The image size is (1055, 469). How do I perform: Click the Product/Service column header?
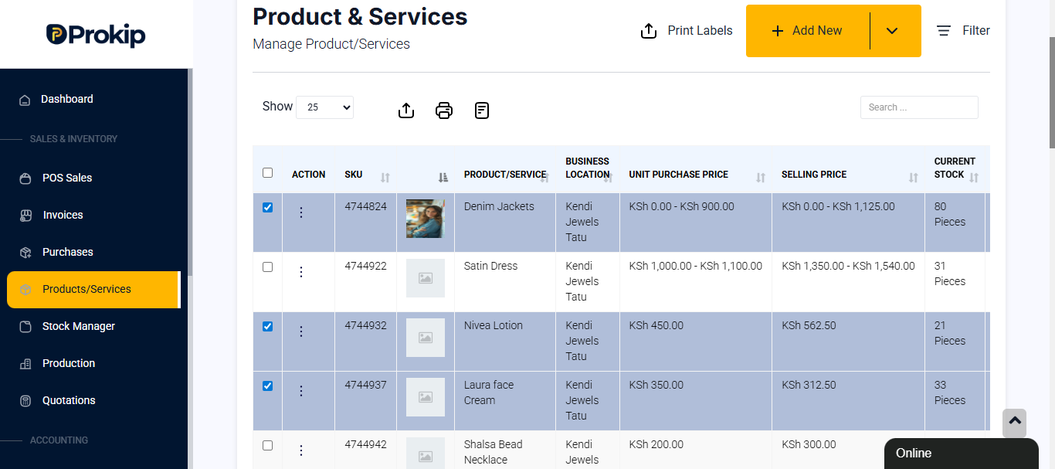(x=505, y=175)
